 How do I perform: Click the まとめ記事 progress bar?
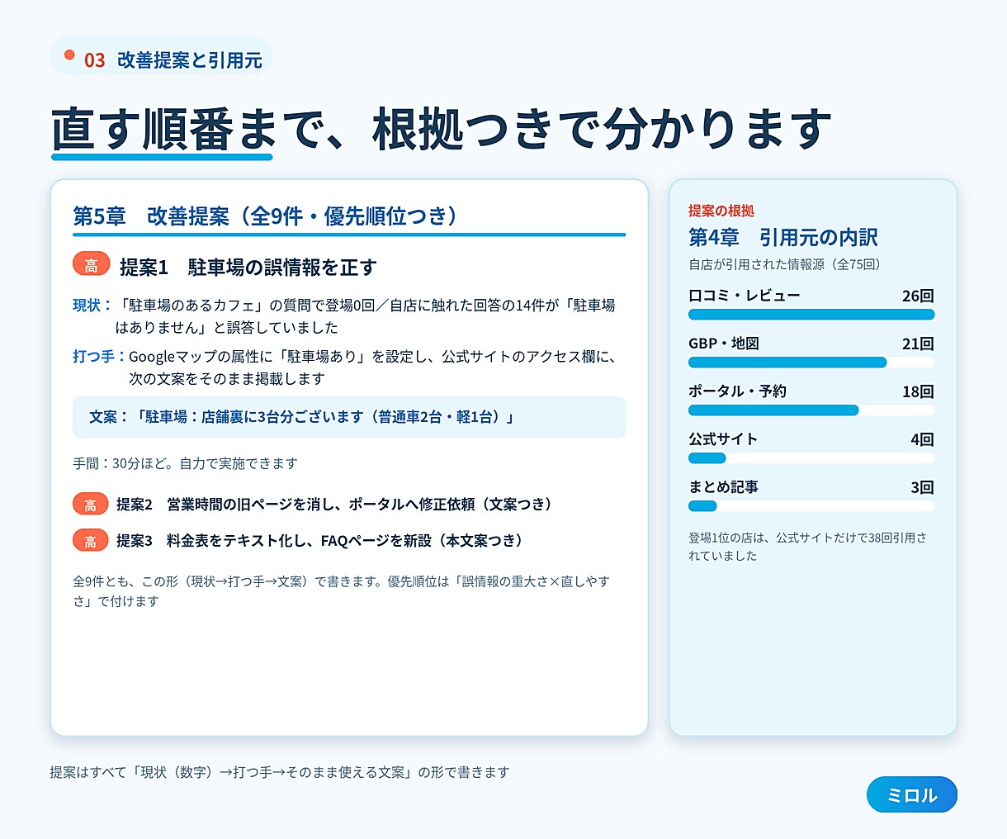coord(811,506)
